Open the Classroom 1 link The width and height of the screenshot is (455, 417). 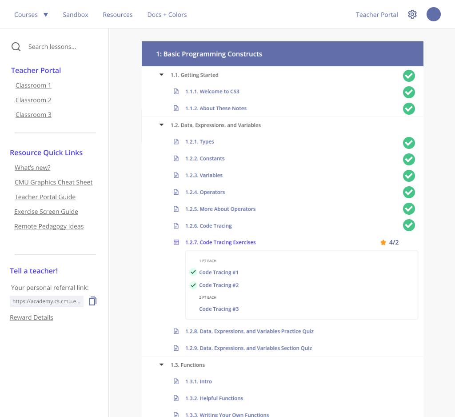[33, 85]
